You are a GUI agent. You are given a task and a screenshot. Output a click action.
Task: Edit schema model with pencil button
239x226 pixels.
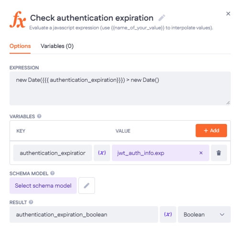pos(87,185)
